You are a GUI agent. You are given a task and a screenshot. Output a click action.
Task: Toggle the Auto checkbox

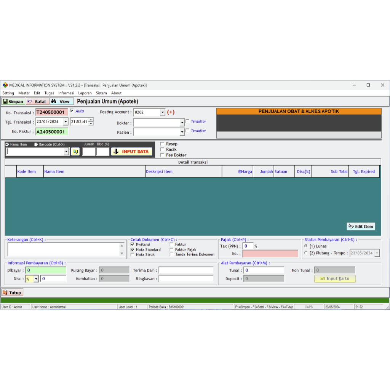72,111
